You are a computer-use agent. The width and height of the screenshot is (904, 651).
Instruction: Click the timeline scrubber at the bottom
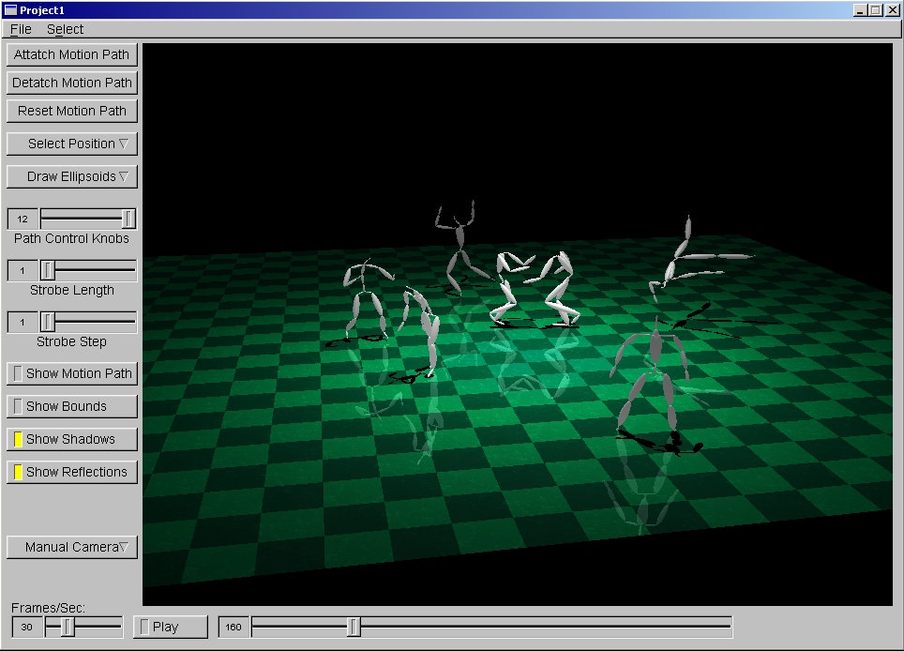[x=354, y=626]
